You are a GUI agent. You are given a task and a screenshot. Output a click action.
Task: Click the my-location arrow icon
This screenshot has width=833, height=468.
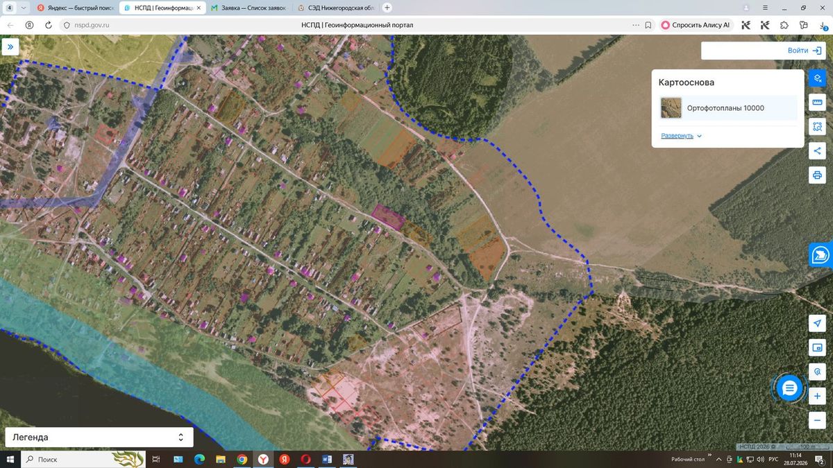pos(817,324)
